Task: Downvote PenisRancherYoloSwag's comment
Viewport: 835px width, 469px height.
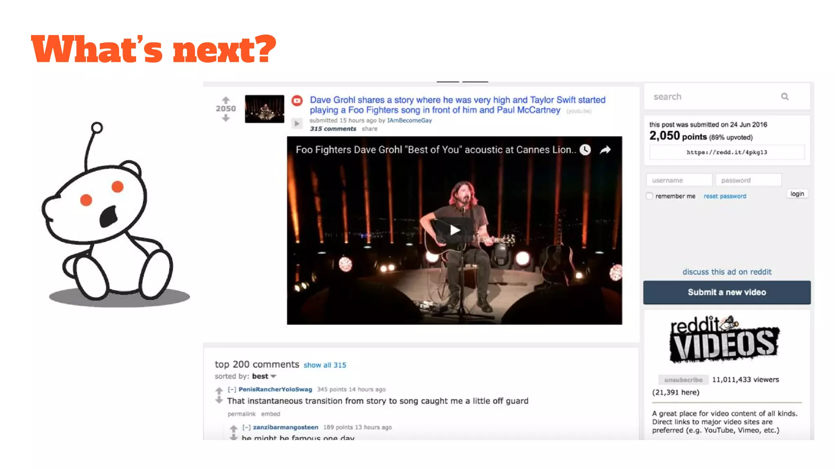Action: pyautogui.click(x=219, y=401)
